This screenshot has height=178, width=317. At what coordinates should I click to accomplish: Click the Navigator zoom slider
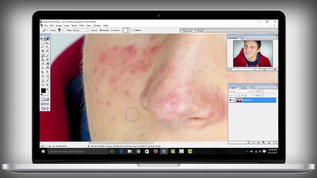tap(264, 69)
